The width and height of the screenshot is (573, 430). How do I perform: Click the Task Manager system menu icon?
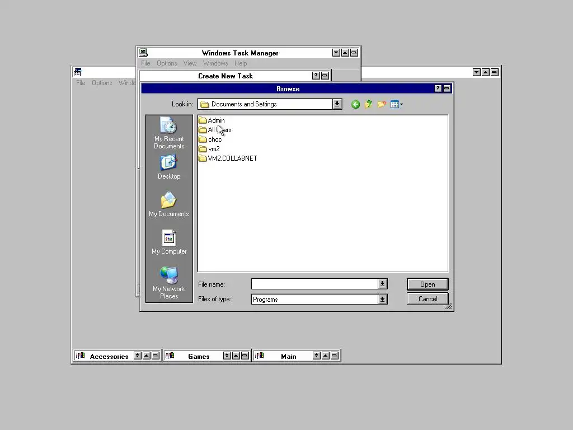pos(143,53)
